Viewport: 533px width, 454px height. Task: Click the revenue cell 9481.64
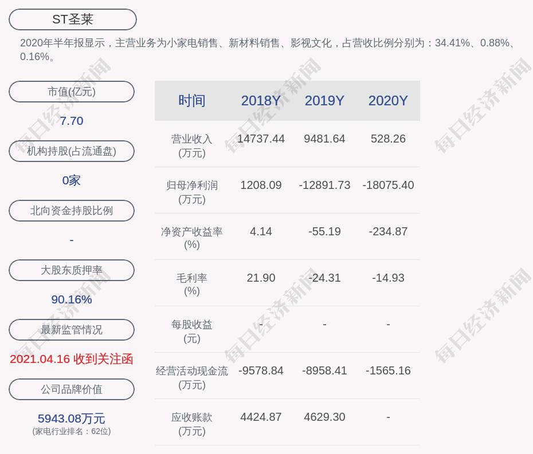click(324, 139)
